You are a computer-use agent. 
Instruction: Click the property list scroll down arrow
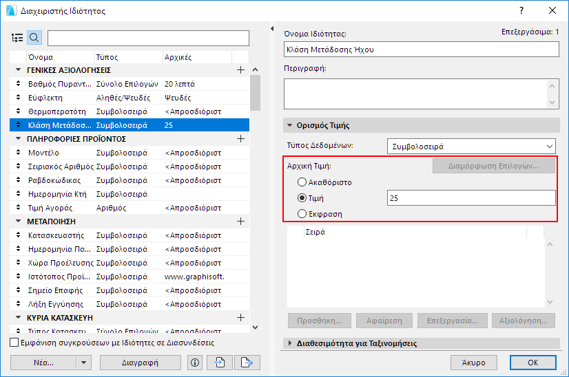[x=255, y=327]
